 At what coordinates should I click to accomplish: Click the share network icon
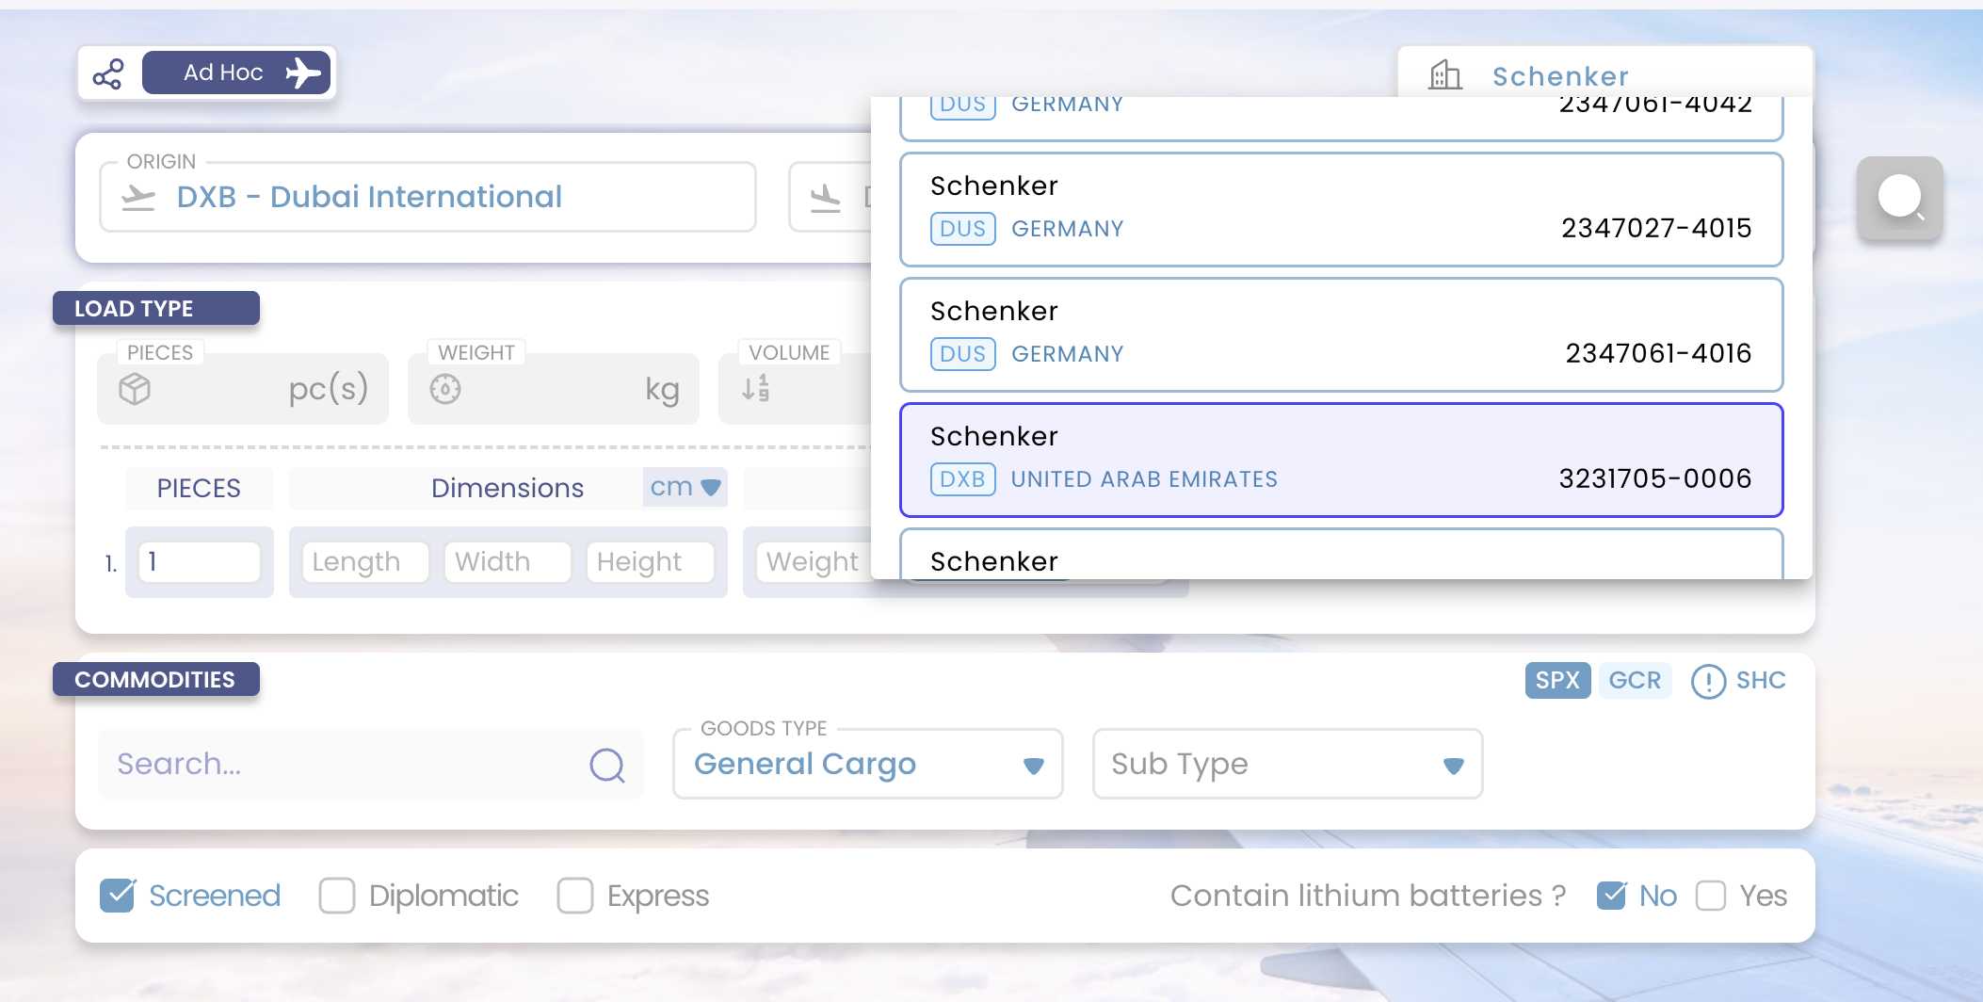tap(108, 73)
